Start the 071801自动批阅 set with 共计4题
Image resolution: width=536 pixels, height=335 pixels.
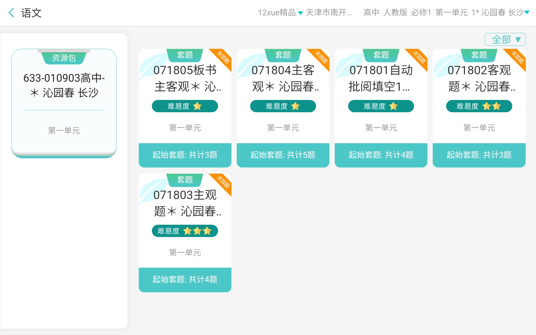pos(381,155)
